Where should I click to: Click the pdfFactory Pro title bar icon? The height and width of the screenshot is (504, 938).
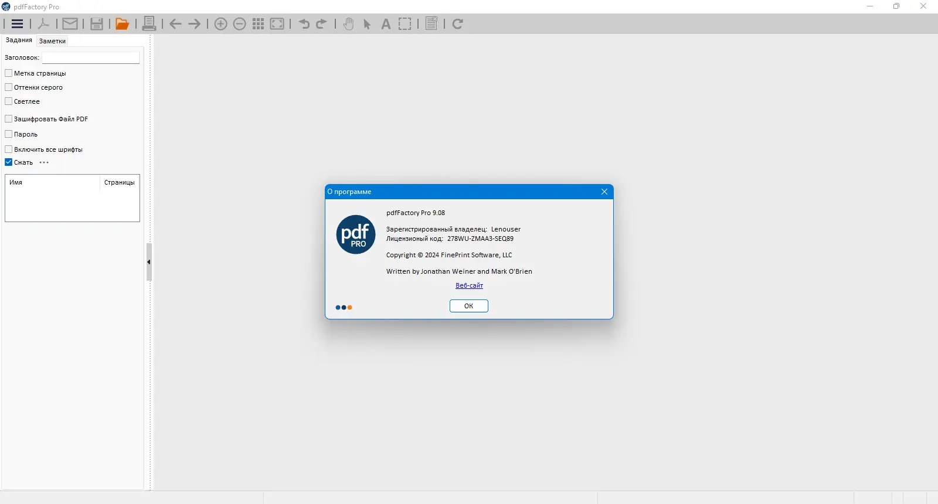[x=6, y=6]
